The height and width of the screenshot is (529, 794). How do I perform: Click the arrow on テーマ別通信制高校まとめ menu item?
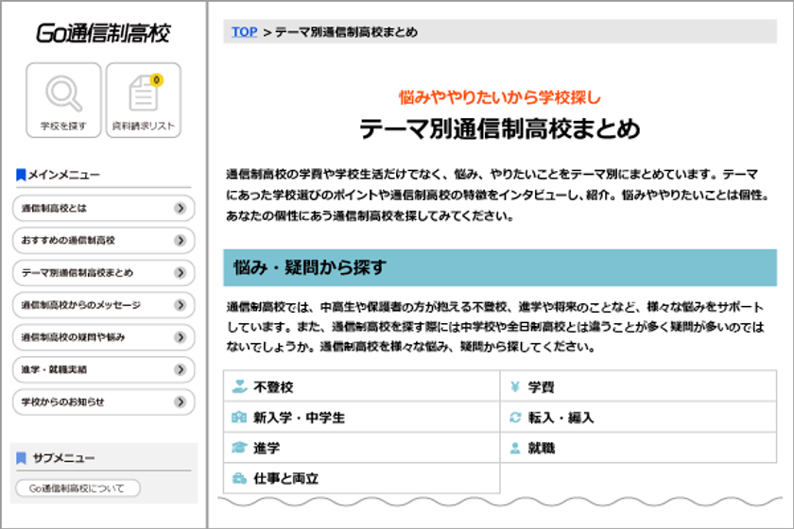coord(181,273)
